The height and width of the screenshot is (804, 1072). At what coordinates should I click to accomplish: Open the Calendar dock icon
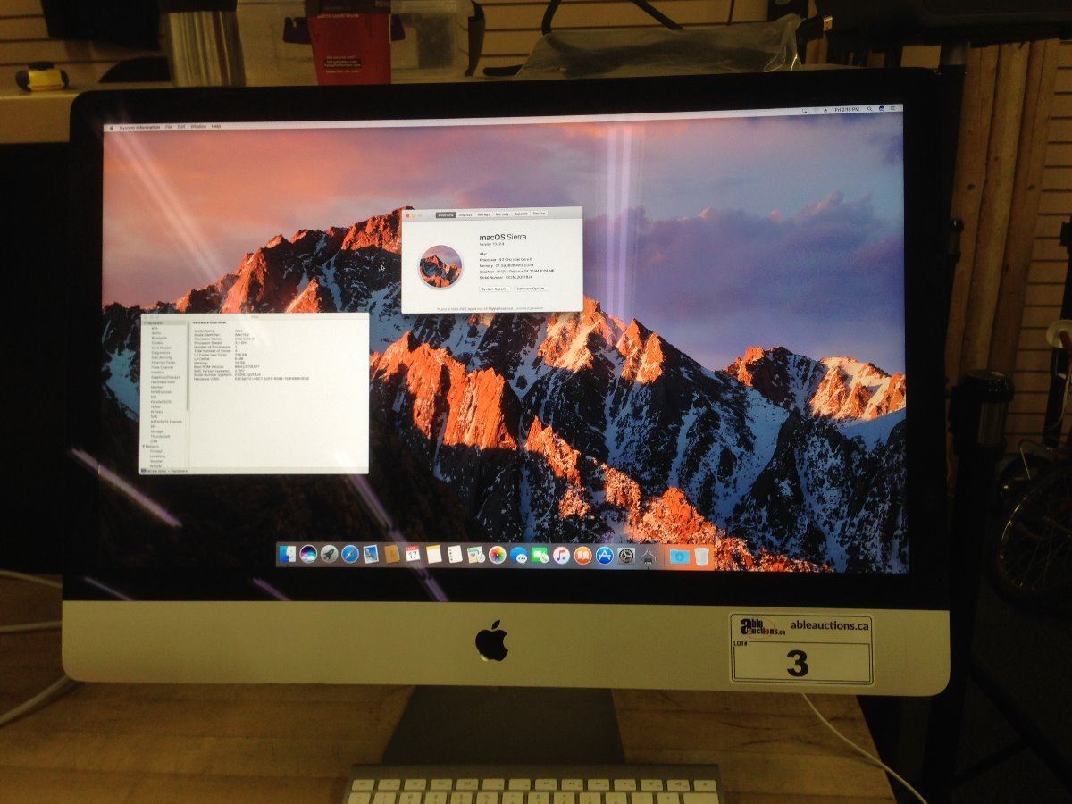412,555
